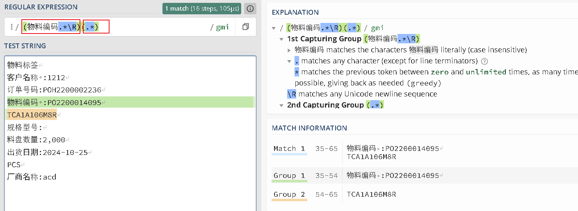
Task: Click the match info circle icon
Action: click(x=250, y=8)
